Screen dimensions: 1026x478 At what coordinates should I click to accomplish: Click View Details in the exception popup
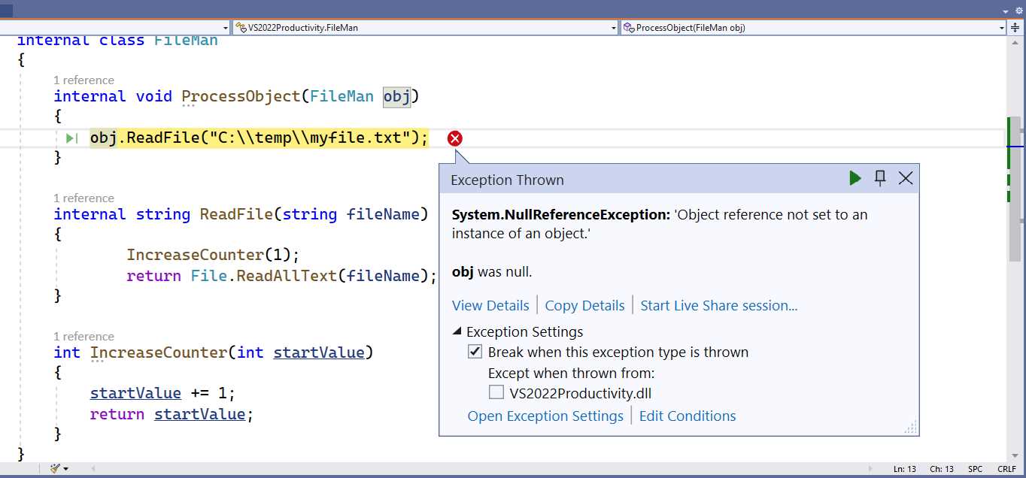click(x=490, y=305)
